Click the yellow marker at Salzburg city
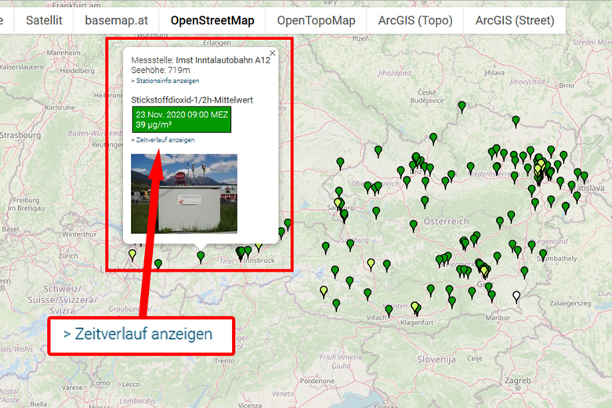Image resolution: width=612 pixels, height=408 pixels. (x=338, y=204)
